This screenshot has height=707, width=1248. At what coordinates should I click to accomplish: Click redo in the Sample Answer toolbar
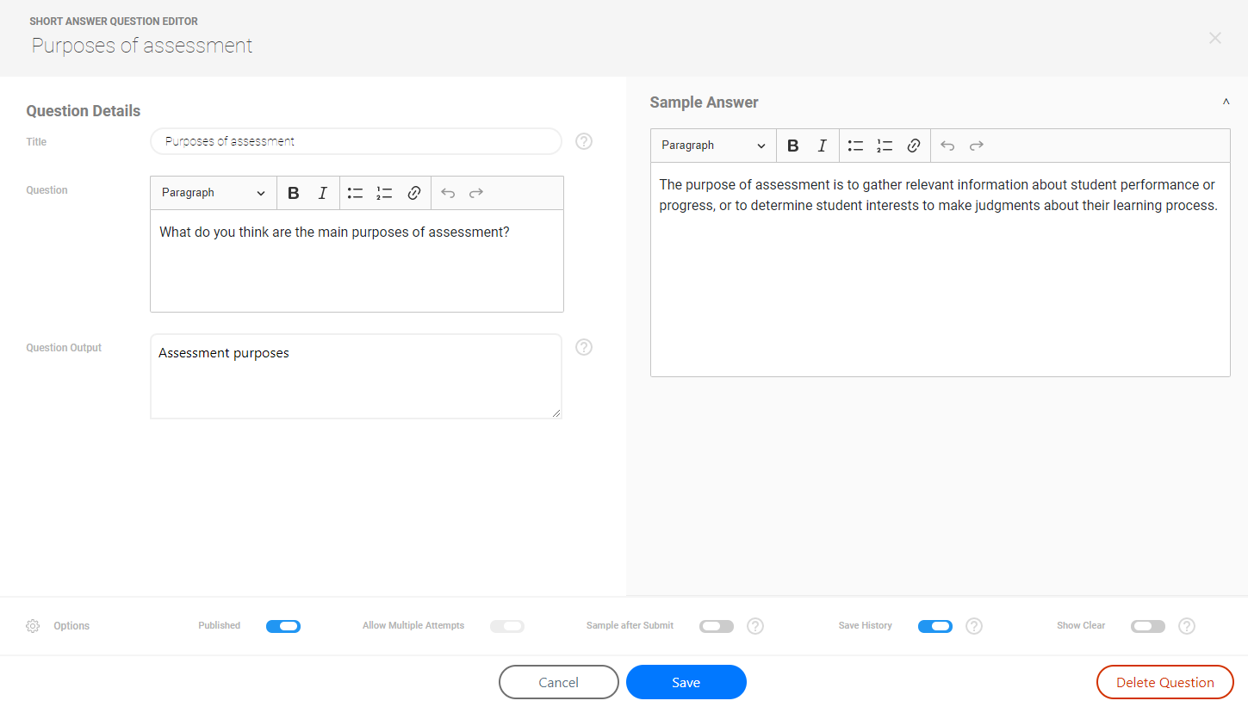(976, 146)
